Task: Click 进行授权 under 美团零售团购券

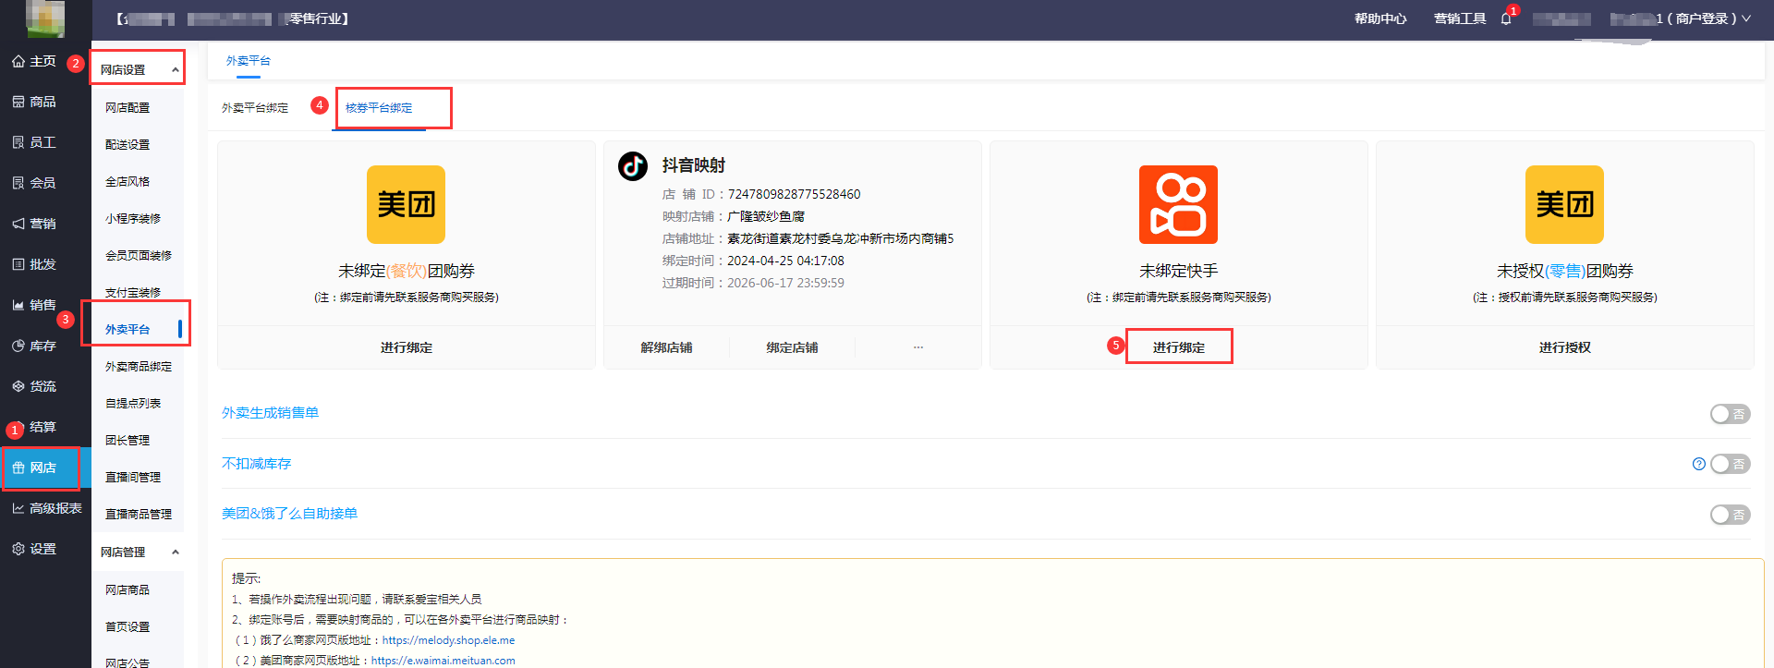Action: point(1565,347)
